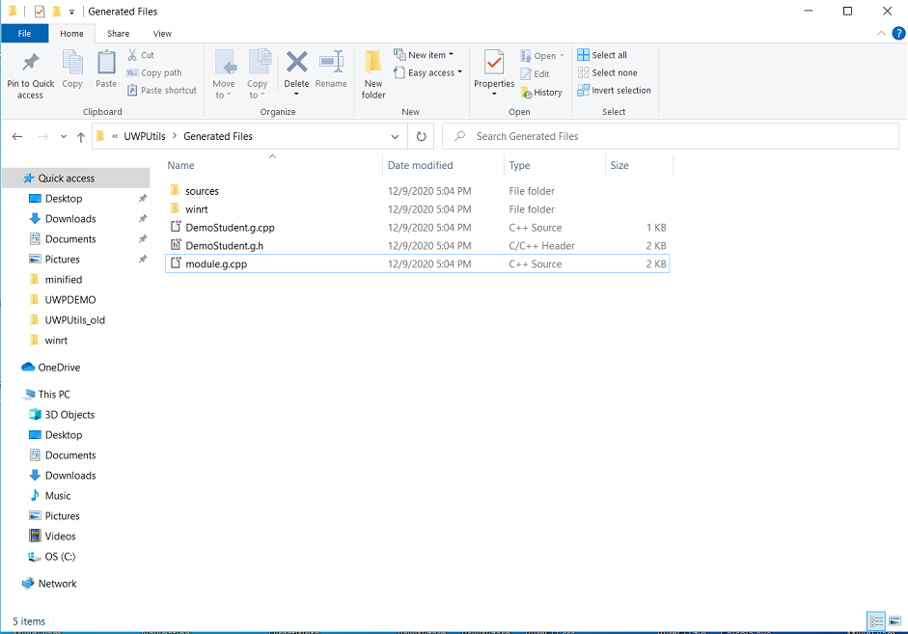Cut the selected item
The height and width of the screenshot is (634, 908).
tap(141, 55)
